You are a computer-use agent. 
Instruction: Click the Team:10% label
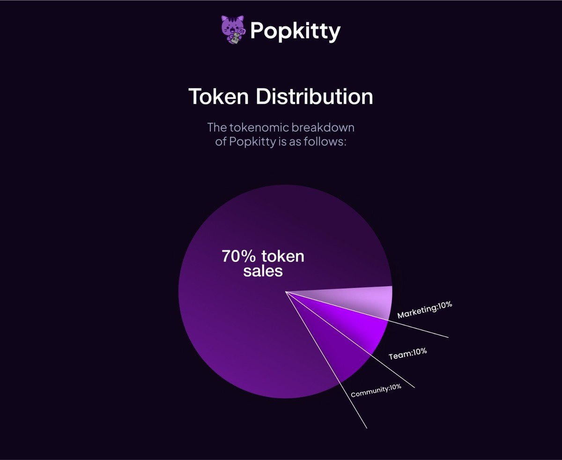[408, 354]
